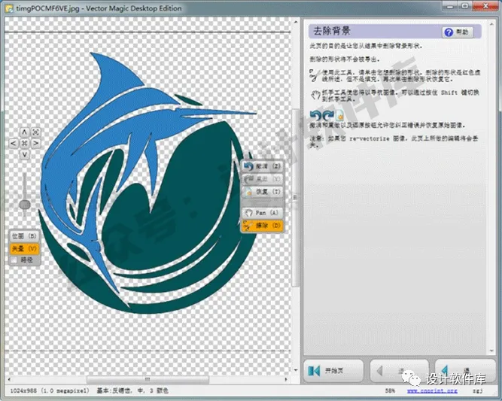Click the horizontal scrollbar right arrow
This screenshot has height=401, width=502.
[286, 379]
